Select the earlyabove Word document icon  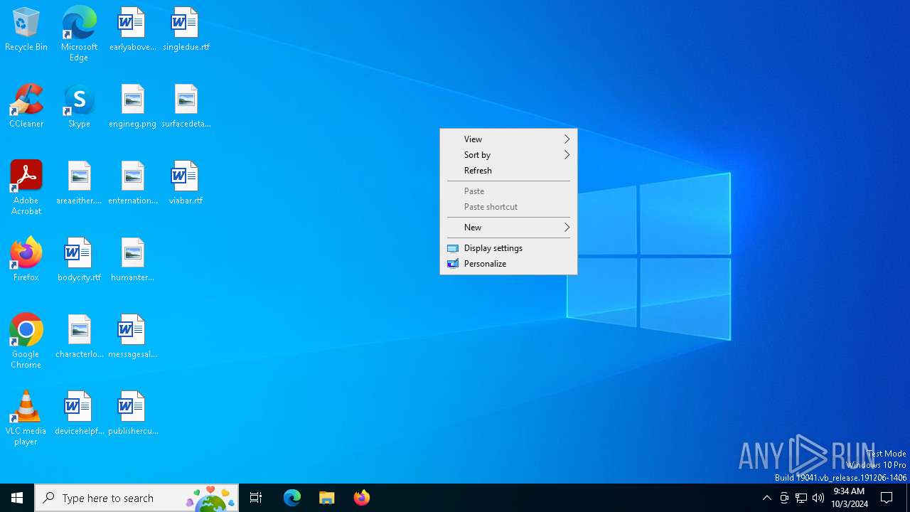click(132, 30)
